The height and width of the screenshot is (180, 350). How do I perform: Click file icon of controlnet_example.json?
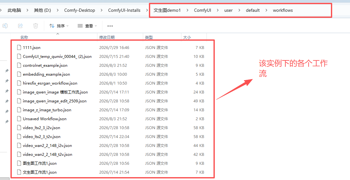[x=19, y=65]
